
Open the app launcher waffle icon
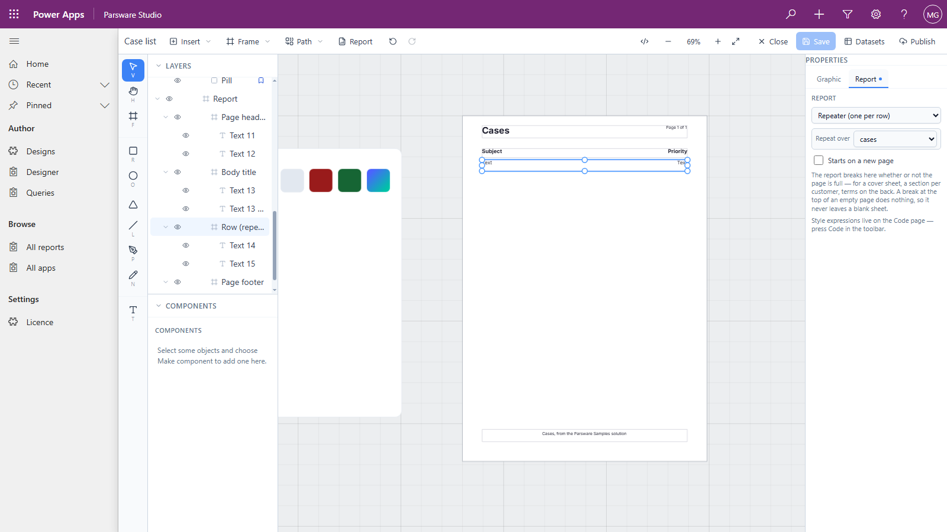[x=14, y=14]
